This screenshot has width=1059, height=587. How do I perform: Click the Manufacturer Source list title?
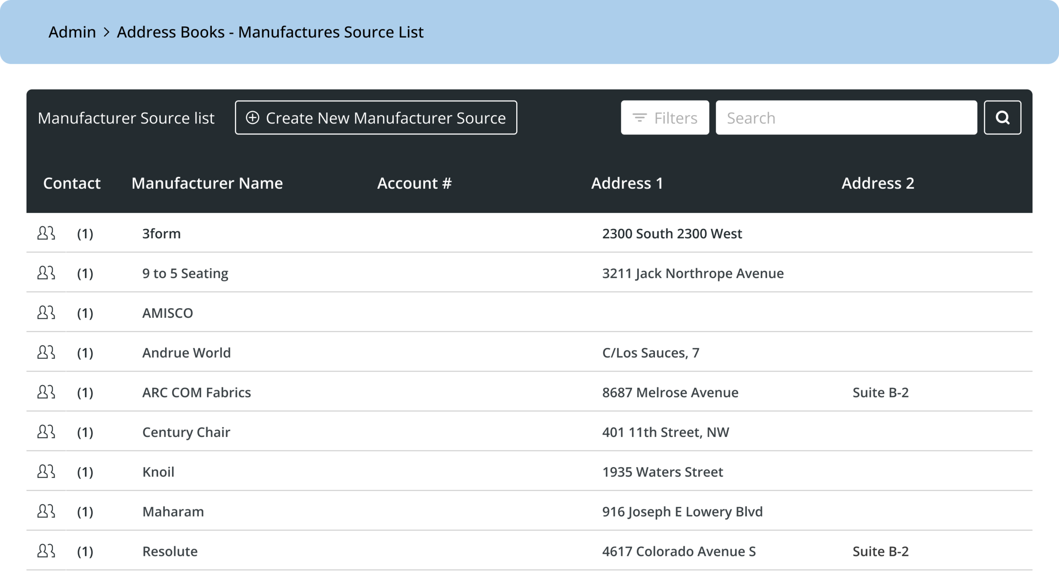126,118
